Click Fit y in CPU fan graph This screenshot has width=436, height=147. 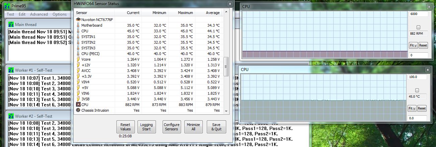[x=413, y=45]
